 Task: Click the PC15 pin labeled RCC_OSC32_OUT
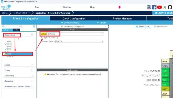(166, 75)
